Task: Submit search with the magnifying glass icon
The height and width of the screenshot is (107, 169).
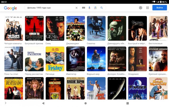Action: pos(101,8)
